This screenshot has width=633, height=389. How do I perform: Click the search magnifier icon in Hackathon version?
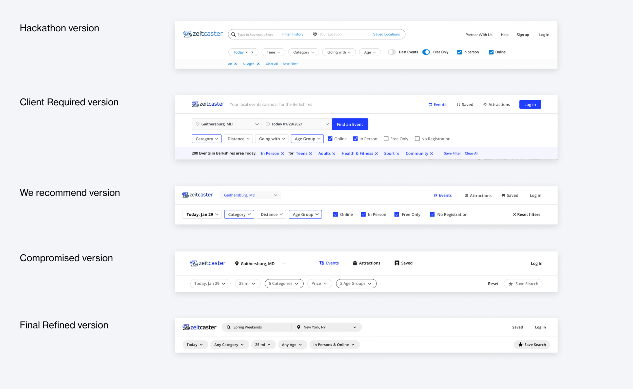(x=233, y=34)
